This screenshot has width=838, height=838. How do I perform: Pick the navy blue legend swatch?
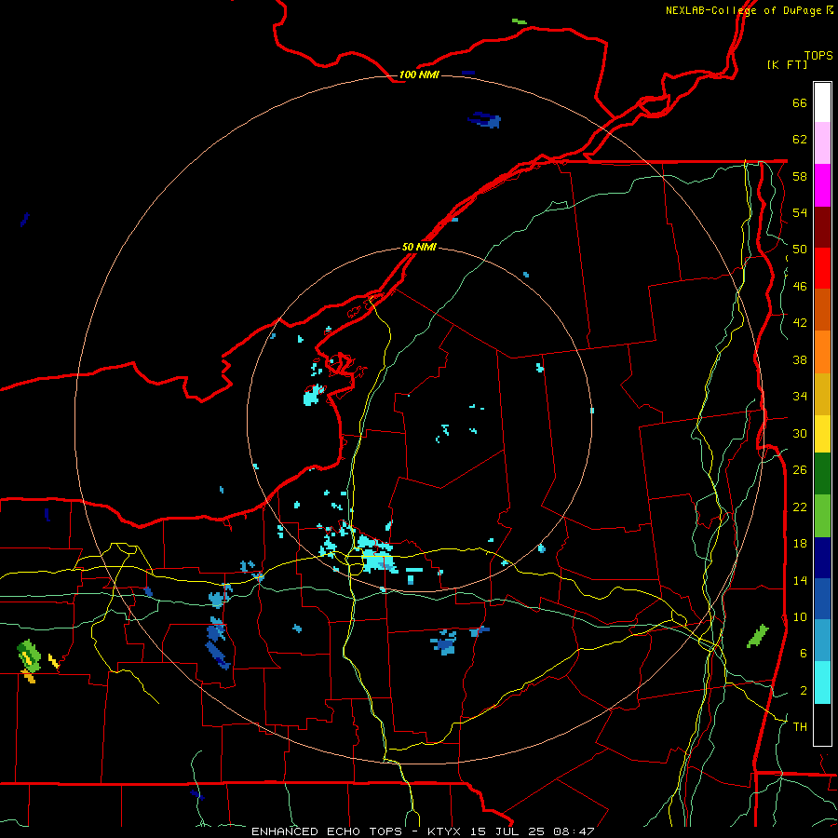[x=822, y=558]
